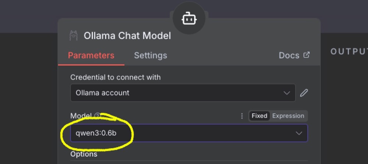Click the 'Credential to connect with' label
This screenshot has height=164, width=368.
click(115, 77)
